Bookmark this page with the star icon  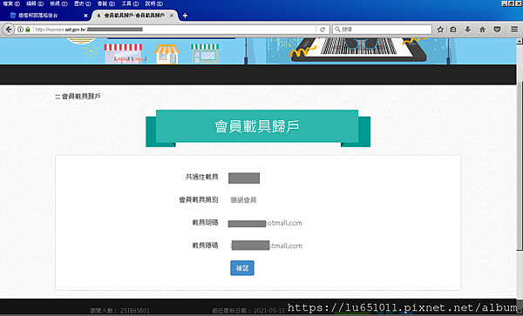tap(440, 30)
